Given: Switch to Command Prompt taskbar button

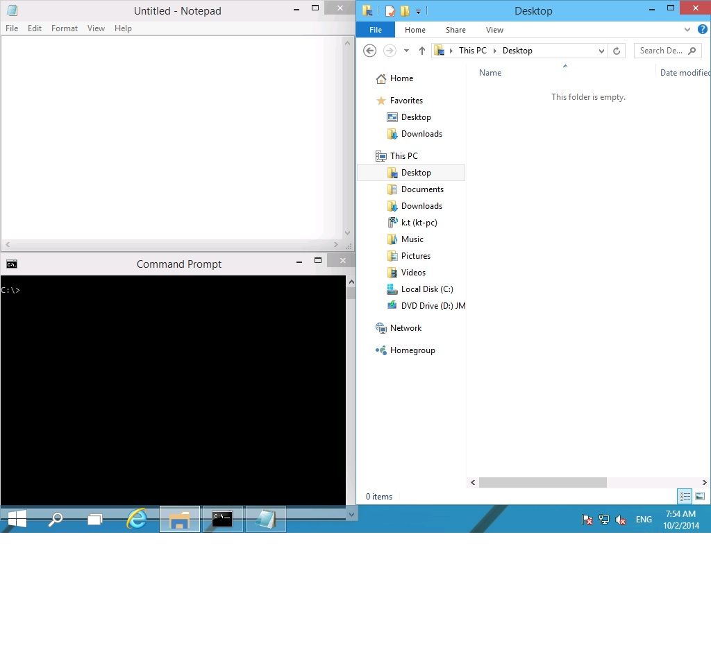Looking at the screenshot, I should pyautogui.click(x=222, y=519).
